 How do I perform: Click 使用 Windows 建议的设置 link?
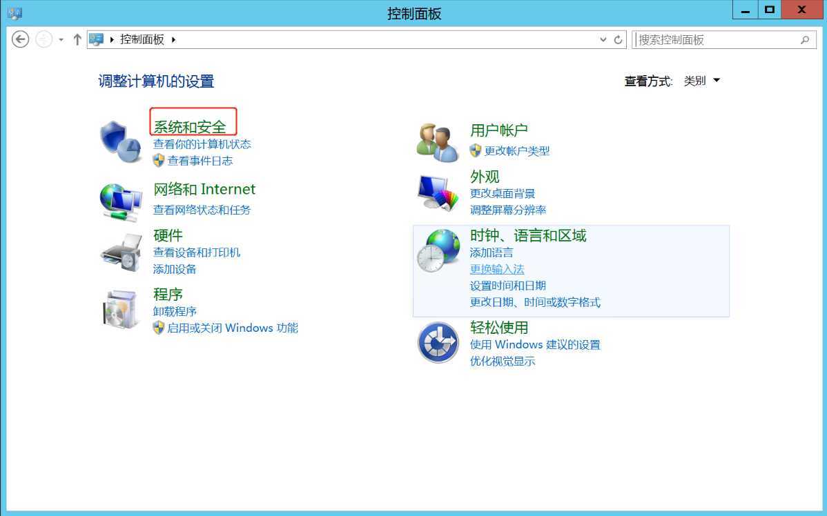[535, 345]
